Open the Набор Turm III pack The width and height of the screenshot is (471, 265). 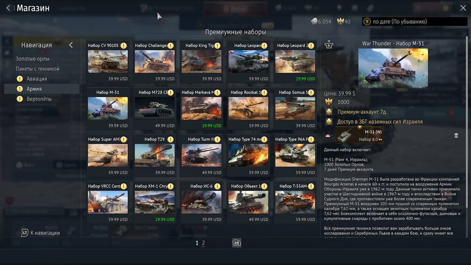pos(201,155)
